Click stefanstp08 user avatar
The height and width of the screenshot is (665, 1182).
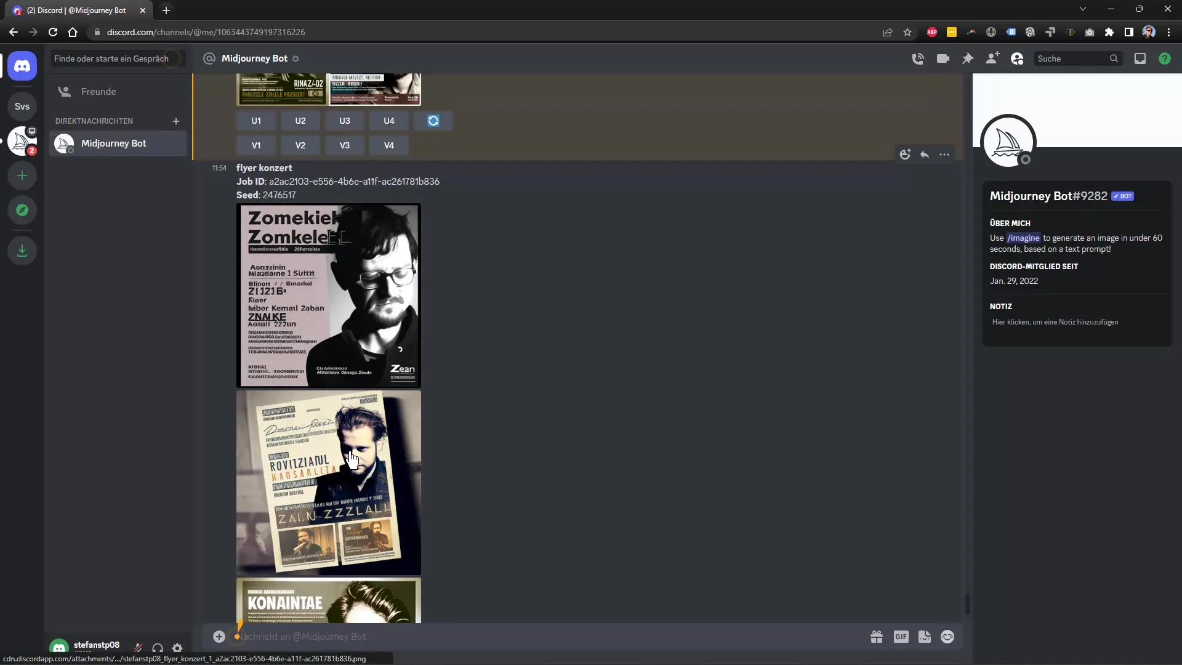point(59,647)
